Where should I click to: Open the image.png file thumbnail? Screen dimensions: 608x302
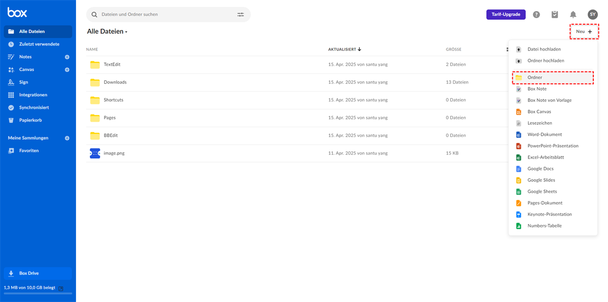click(x=95, y=153)
